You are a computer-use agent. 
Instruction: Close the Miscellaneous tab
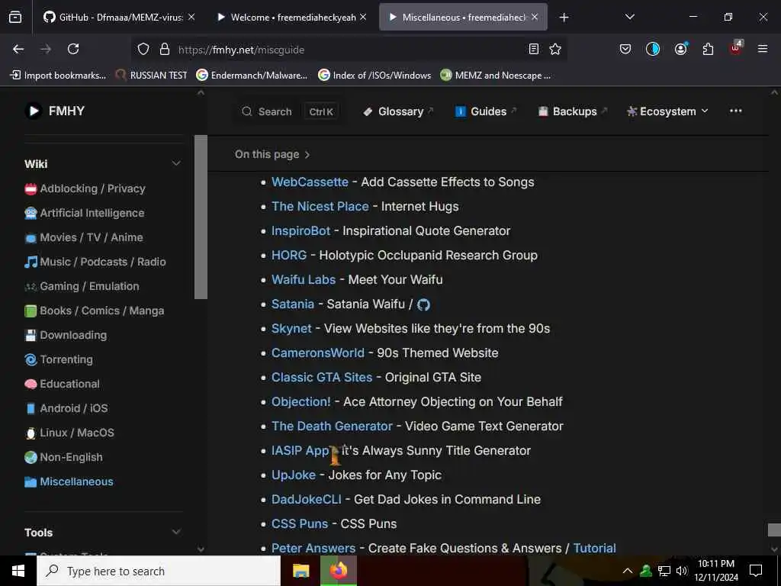[x=535, y=17]
